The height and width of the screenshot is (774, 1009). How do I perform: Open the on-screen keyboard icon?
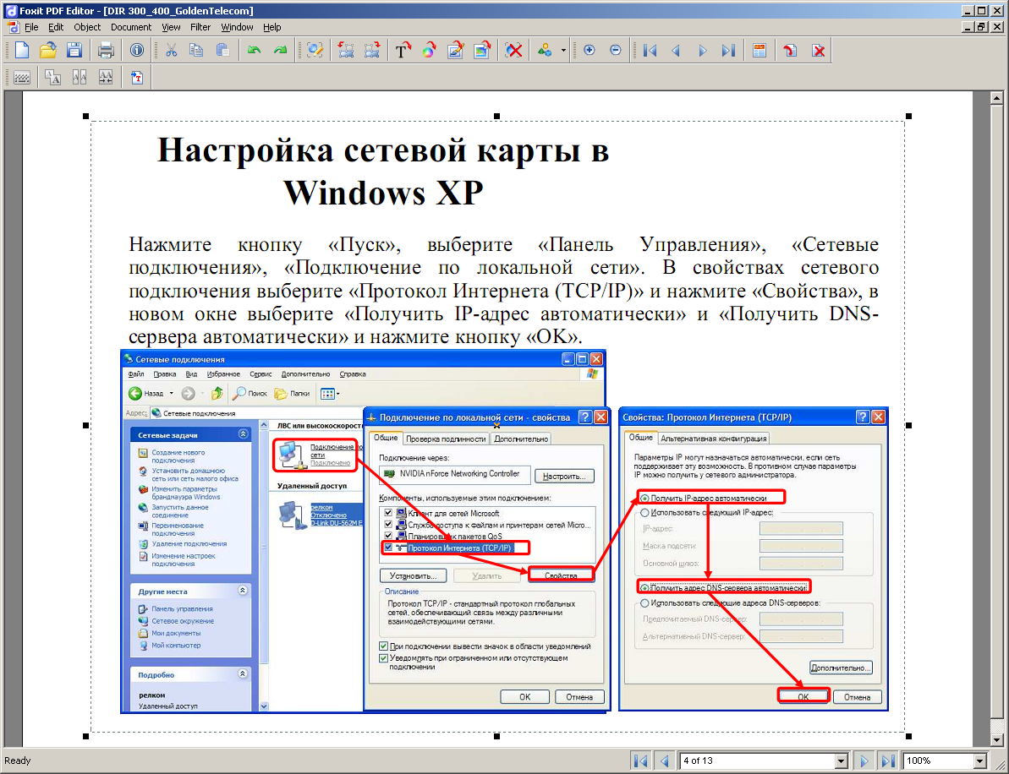tap(22, 78)
